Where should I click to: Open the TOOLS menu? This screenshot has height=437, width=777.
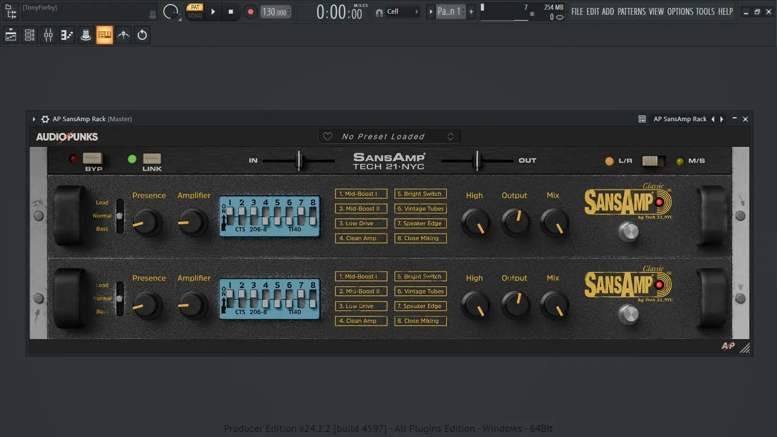pos(705,11)
